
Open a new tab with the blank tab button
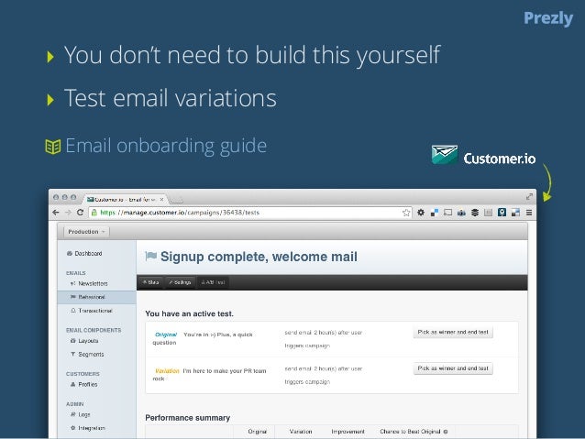[x=176, y=201]
